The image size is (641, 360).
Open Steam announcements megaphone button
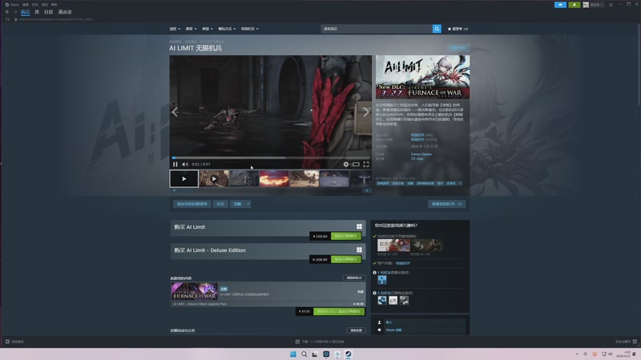560,5
